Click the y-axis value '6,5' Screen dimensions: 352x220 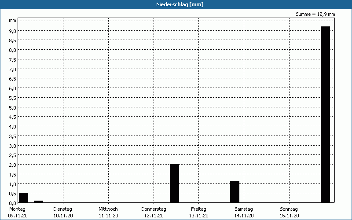pos(13,79)
